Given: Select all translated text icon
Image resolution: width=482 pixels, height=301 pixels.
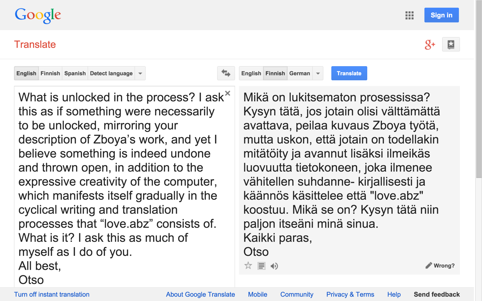Looking at the screenshot, I should [x=261, y=266].
